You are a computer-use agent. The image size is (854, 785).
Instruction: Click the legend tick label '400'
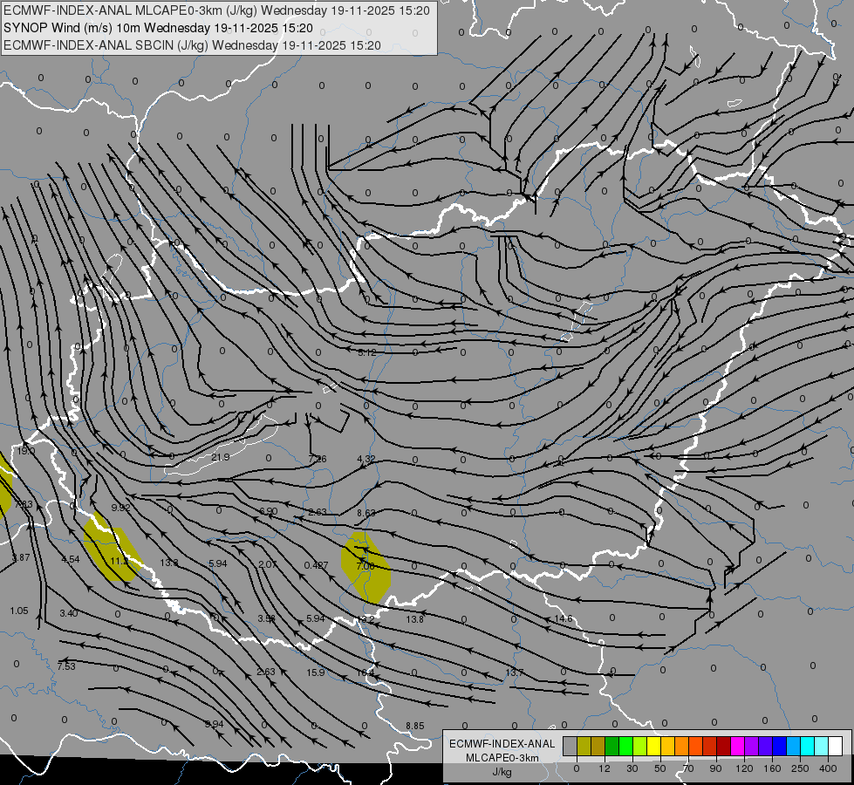(828, 768)
